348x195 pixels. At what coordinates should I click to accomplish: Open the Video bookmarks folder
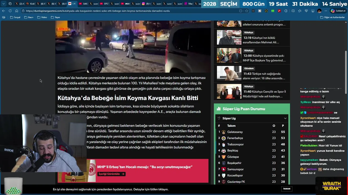click(42, 17)
